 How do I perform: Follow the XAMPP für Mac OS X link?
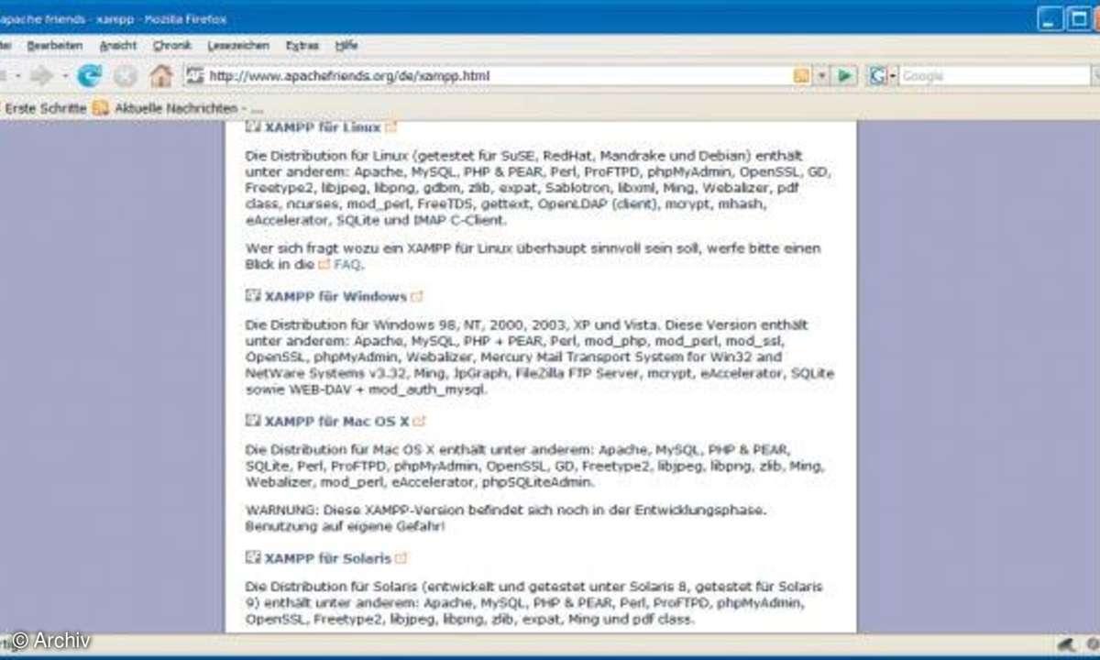point(336,422)
